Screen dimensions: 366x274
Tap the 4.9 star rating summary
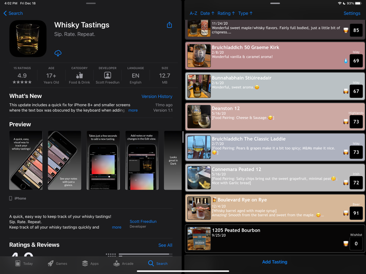coord(22,76)
